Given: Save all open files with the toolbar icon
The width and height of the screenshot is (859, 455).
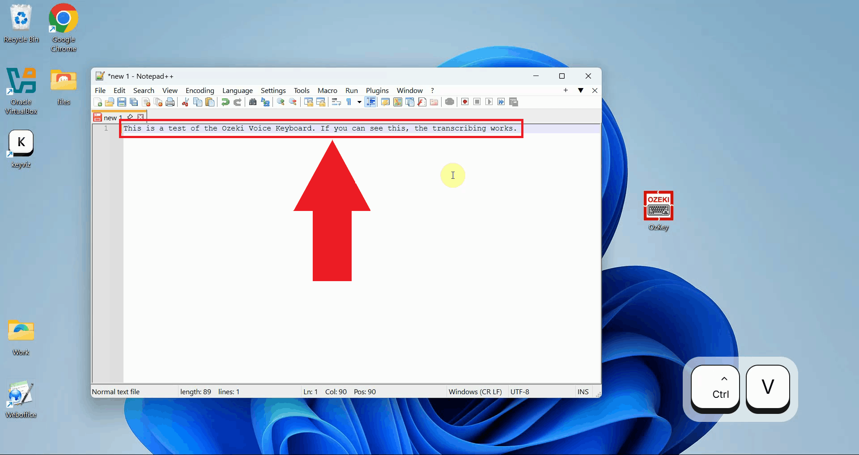Looking at the screenshot, I should pos(133,102).
